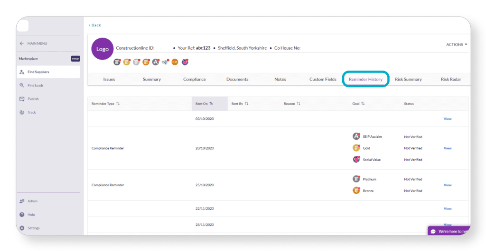
Task: Switch to Risk Summary tab
Action: pos(408,79)
